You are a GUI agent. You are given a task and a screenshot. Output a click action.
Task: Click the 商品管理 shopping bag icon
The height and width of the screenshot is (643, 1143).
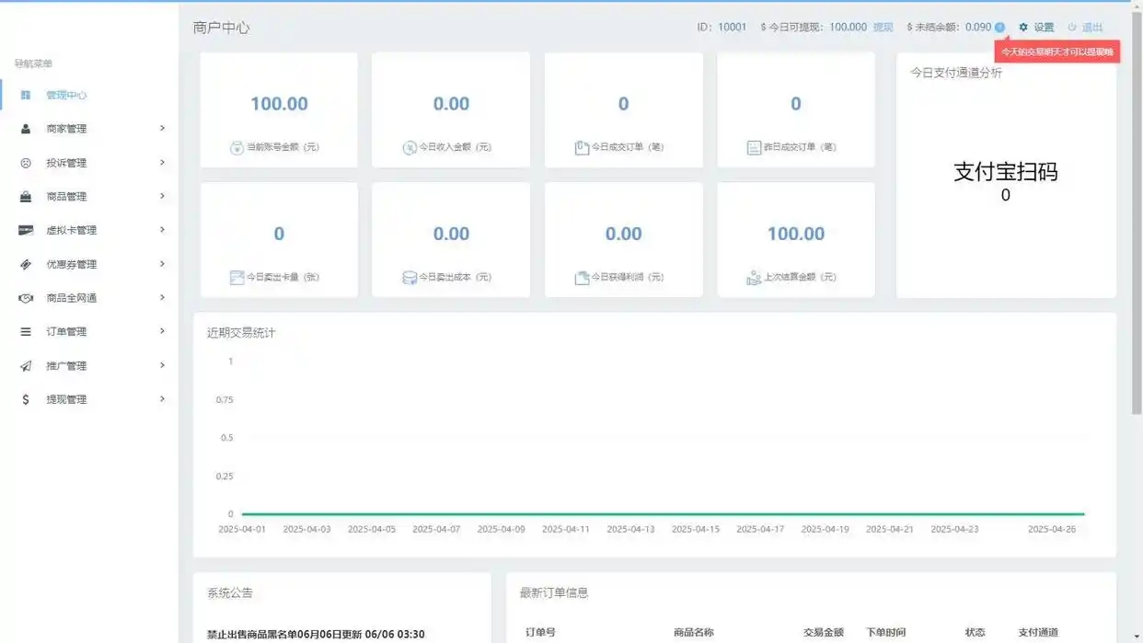pyautogui.click(x=25, y=196)
